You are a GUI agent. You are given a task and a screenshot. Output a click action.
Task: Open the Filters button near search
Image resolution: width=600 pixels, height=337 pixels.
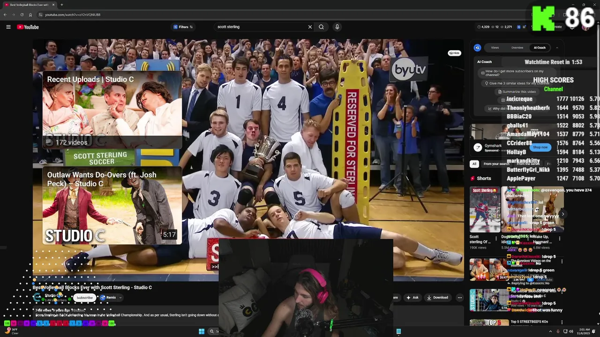[x=183, y=27]
